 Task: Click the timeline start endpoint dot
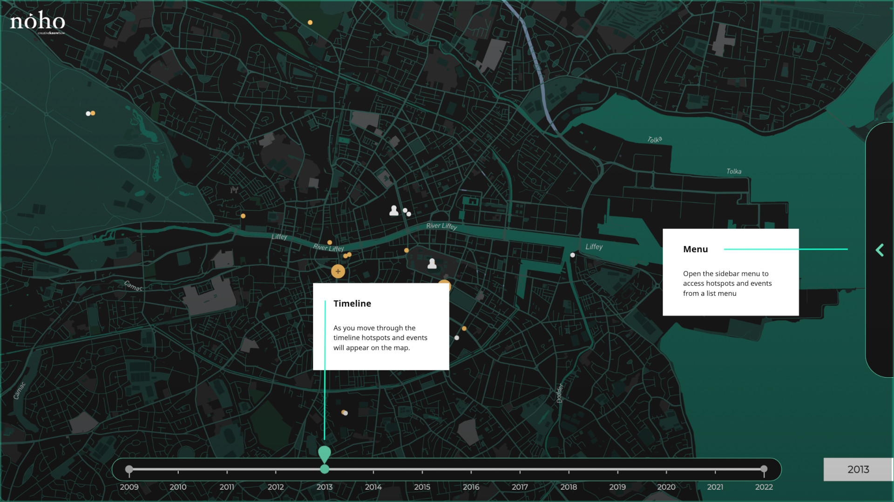129,469
